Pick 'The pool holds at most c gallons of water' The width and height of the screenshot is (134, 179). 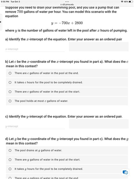click(67, 101)
